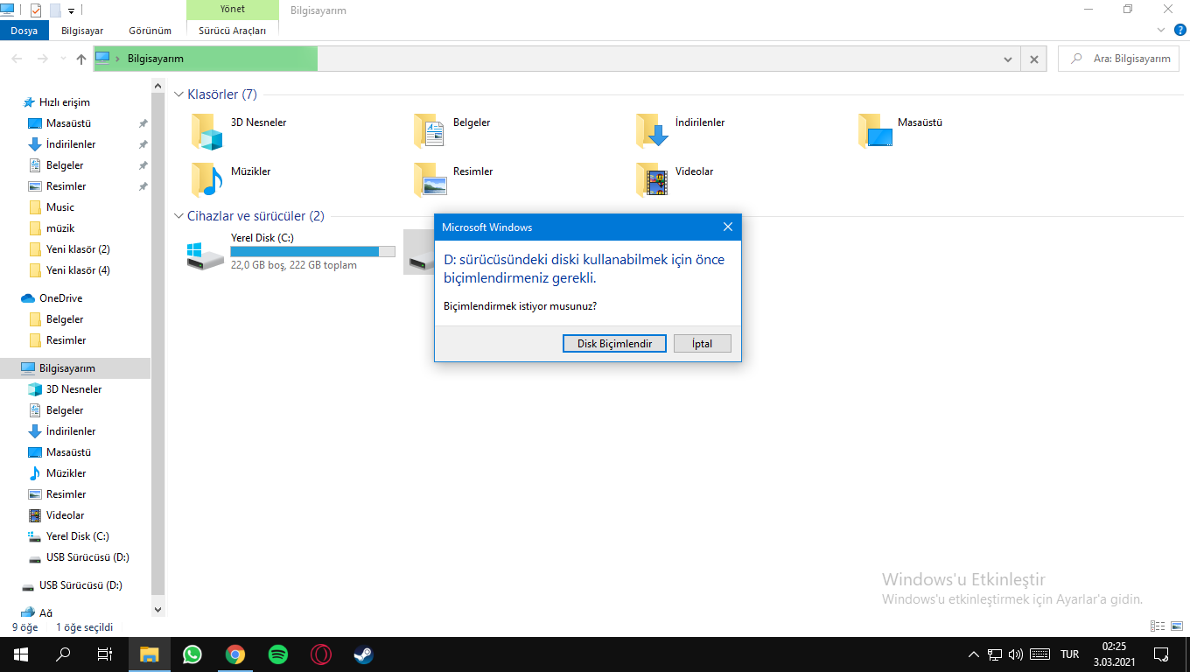
Task: Click the blue Help question mark icon
Action: click(x=1180, y=30)
